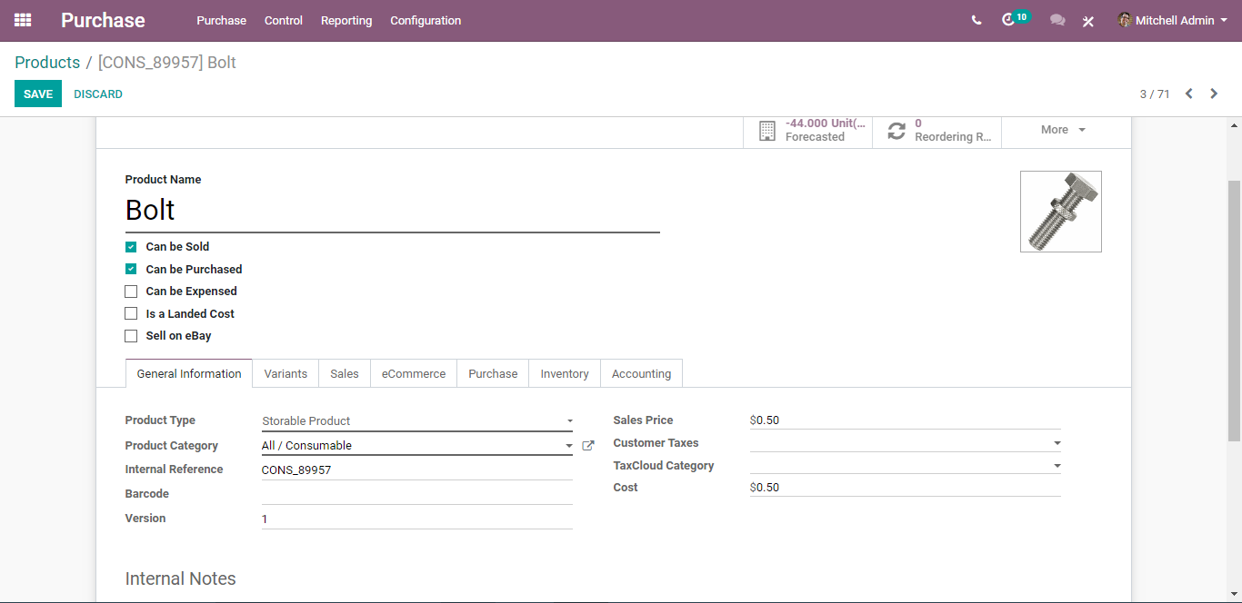The width and height of the screenshot is (1242, 603).
Task: Save the product with the SAVE button
Action: 38,94
